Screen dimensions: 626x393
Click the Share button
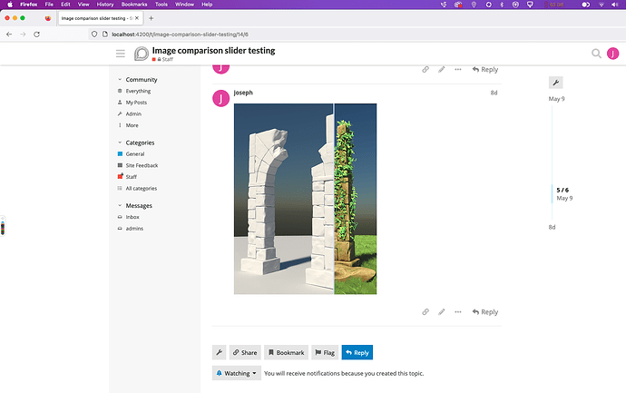point(245,352)
